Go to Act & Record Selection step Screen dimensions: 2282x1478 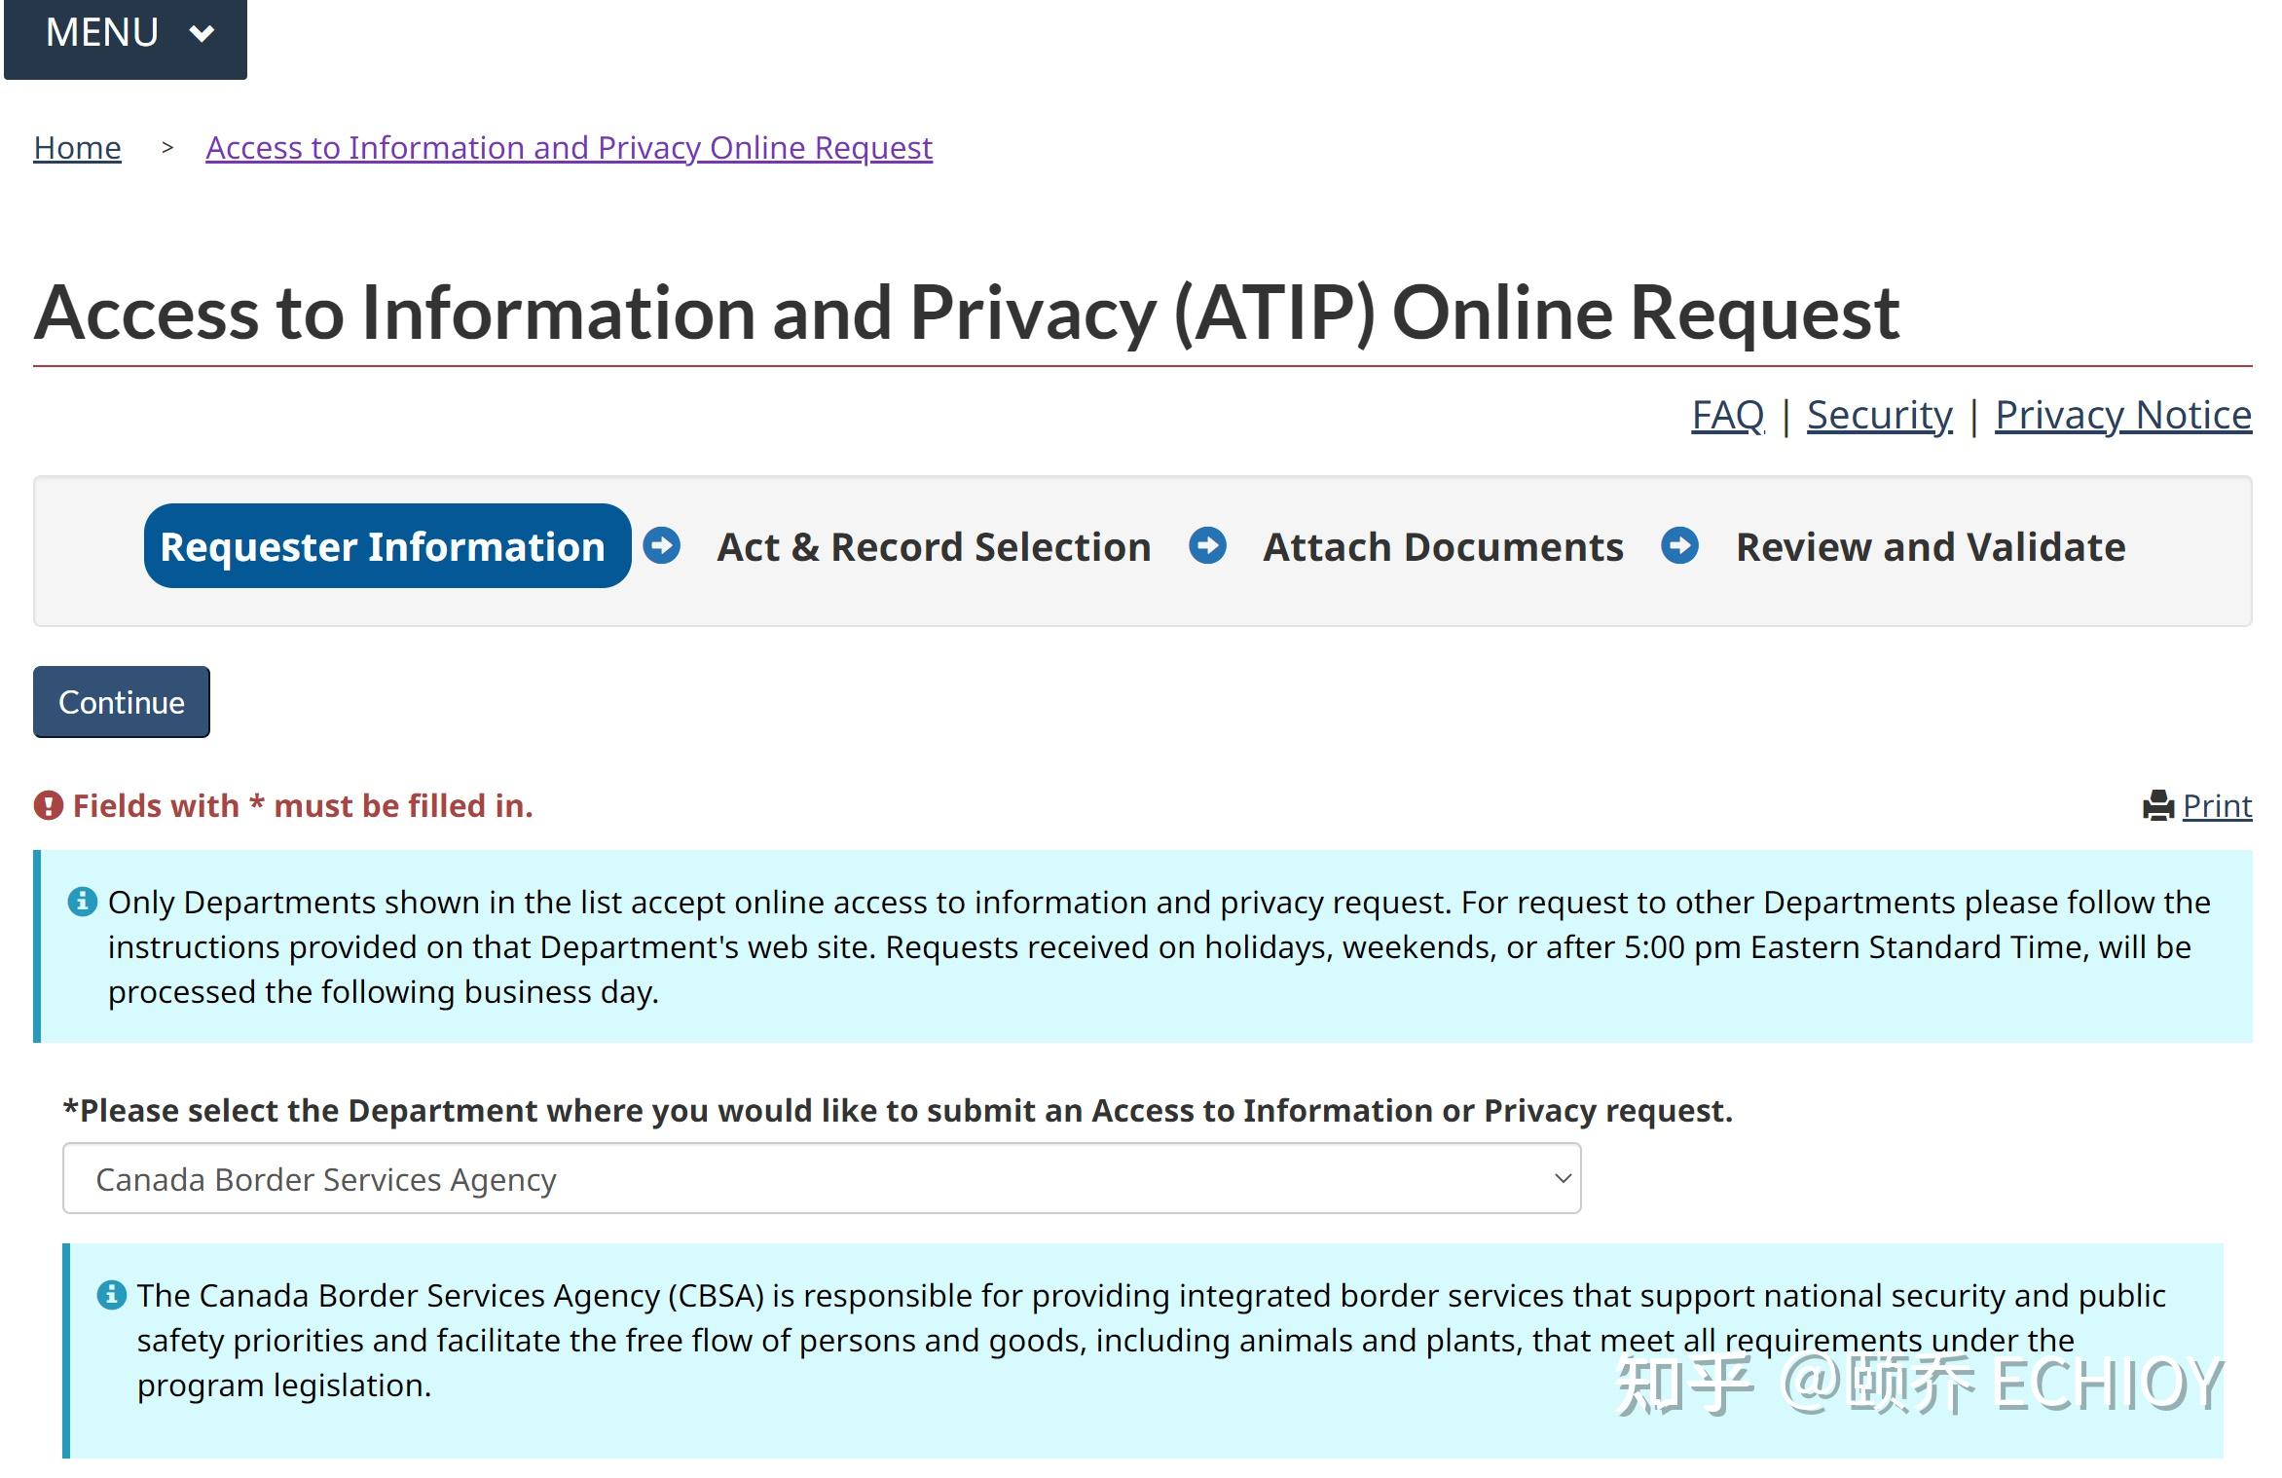coord(934,547)
